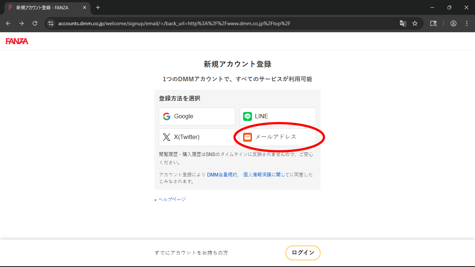
Task: Register with メールアドレス option
Action: pos(278,137)
